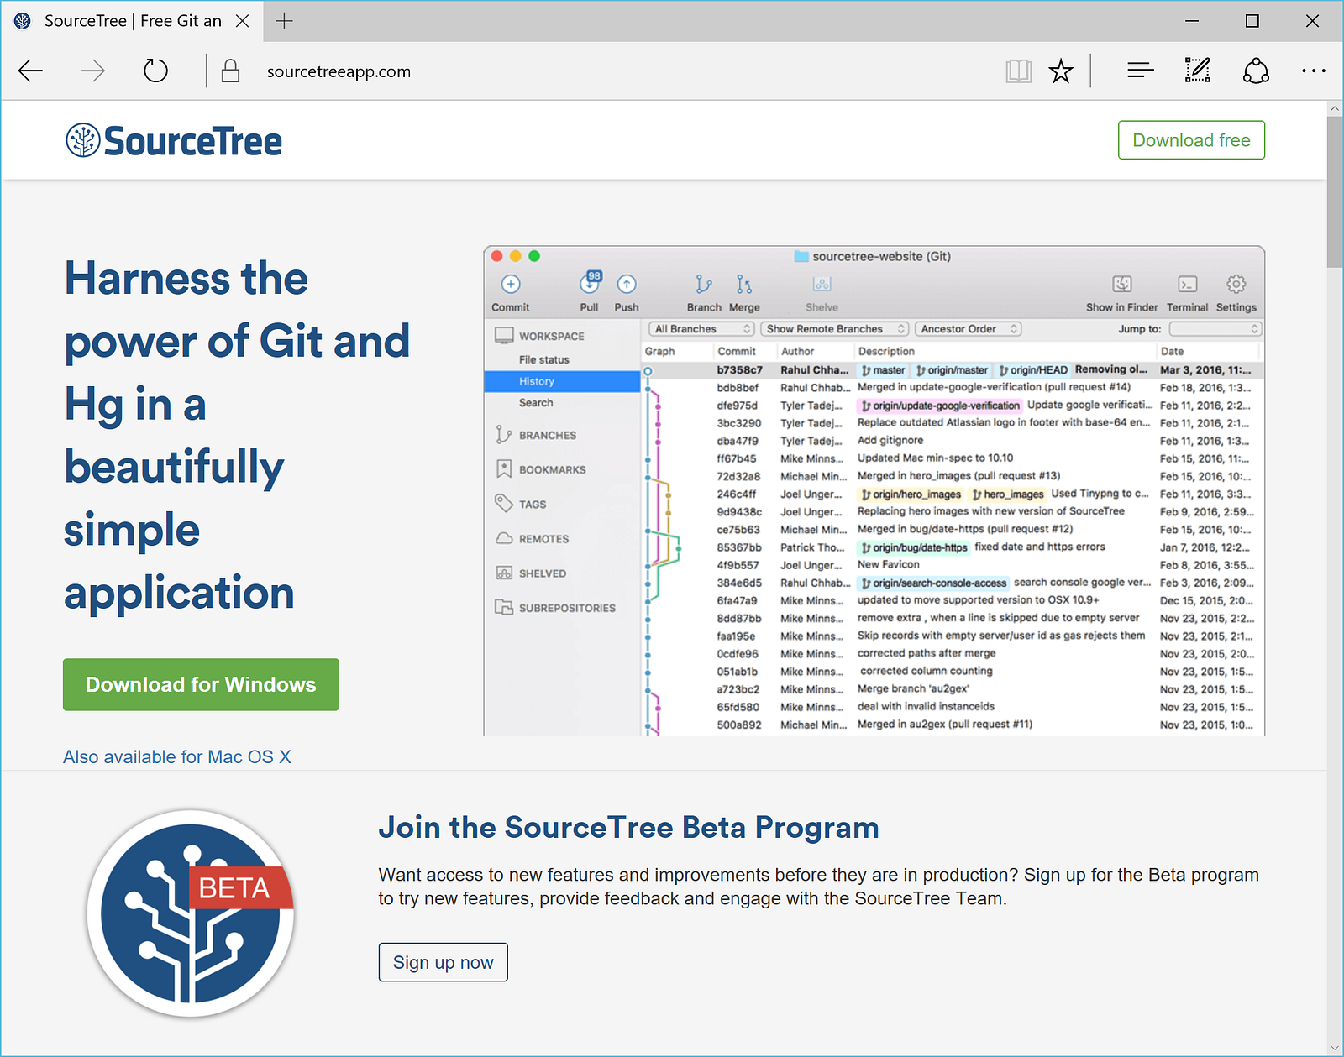Click the Description column header
Screen dimensions: 1344x1057
click(886, 352)
